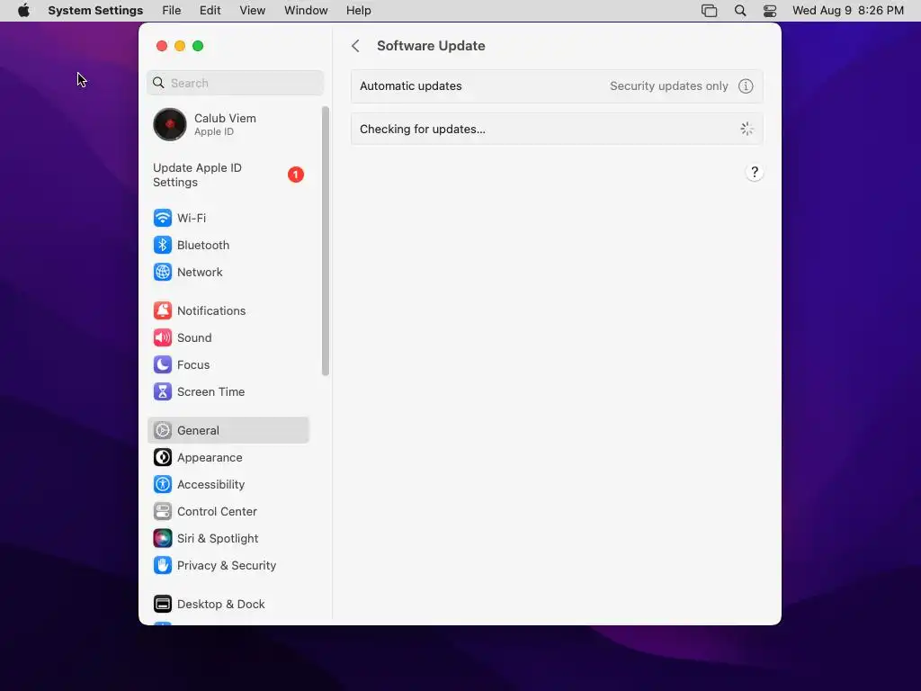Select the Accessibility icon
The height and width of the screenshot is (691, 921).
point(163,485)
